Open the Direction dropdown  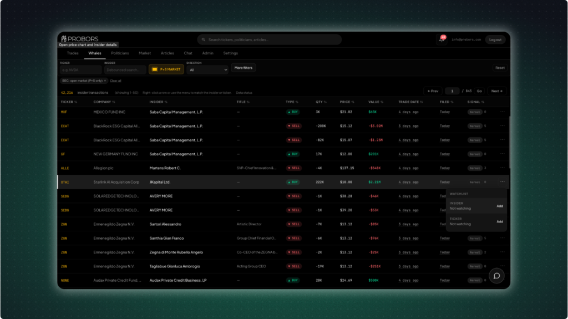point(207,69)
